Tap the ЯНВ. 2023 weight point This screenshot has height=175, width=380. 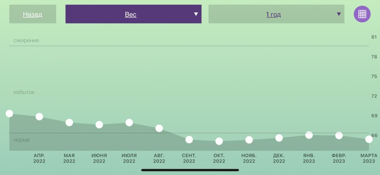click(x=309, y=135)
